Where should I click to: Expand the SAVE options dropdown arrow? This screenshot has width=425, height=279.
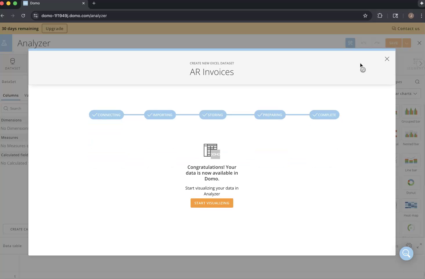point(407,43)
